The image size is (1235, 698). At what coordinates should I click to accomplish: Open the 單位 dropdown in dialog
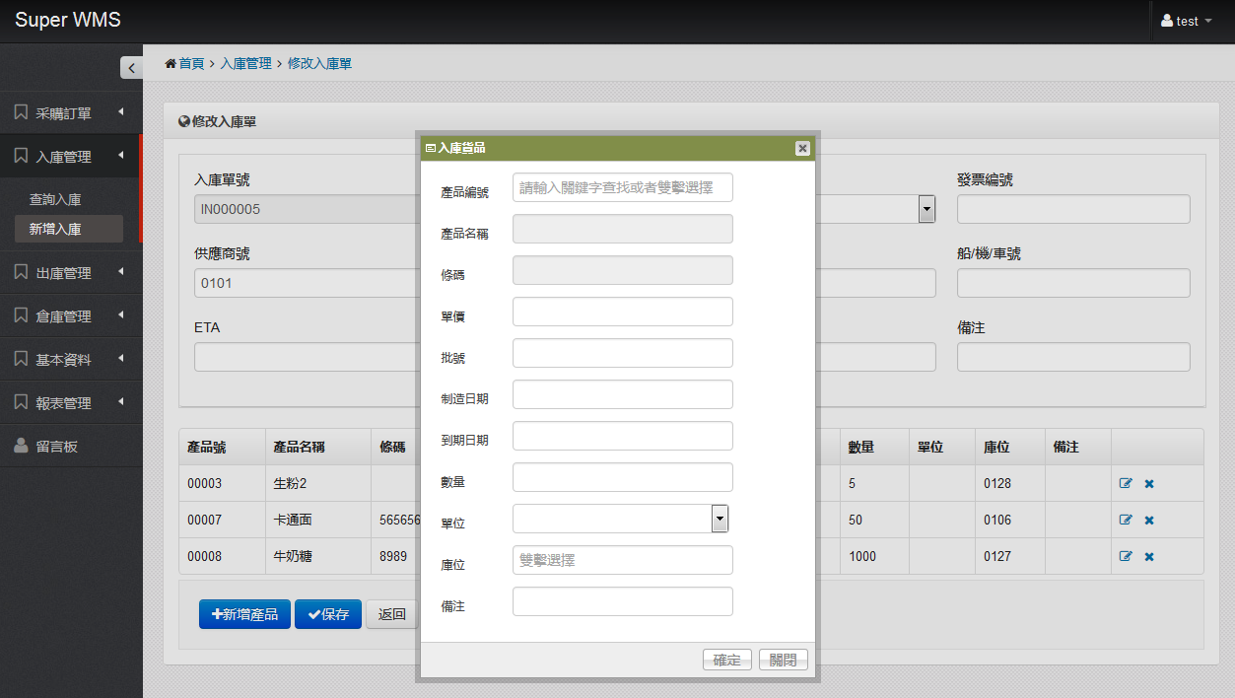point(720,519)
